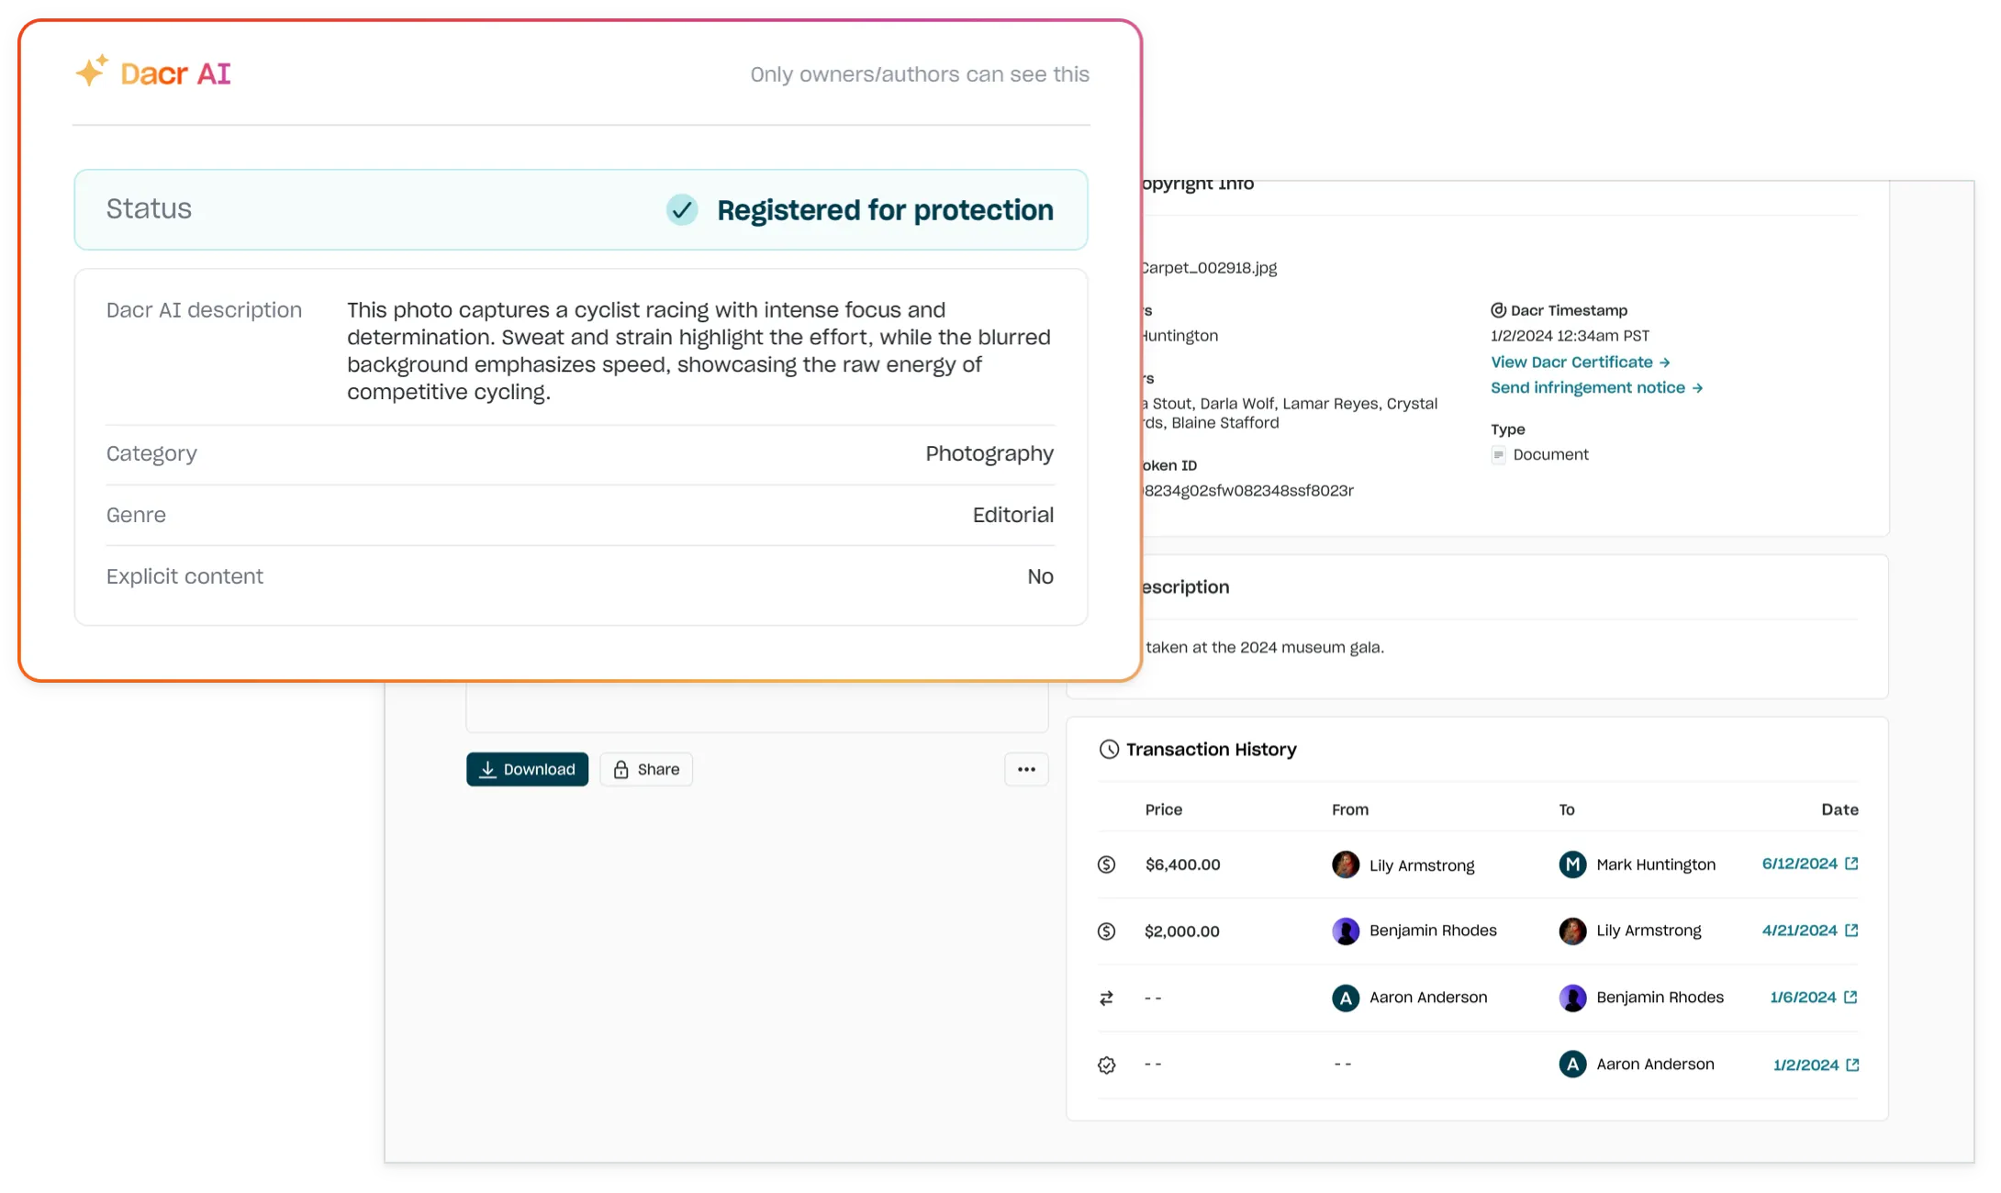This screenshot has height=1193, width=2001.
Task: Click the Dacr AI description paragraph
Action: [699, 351]
